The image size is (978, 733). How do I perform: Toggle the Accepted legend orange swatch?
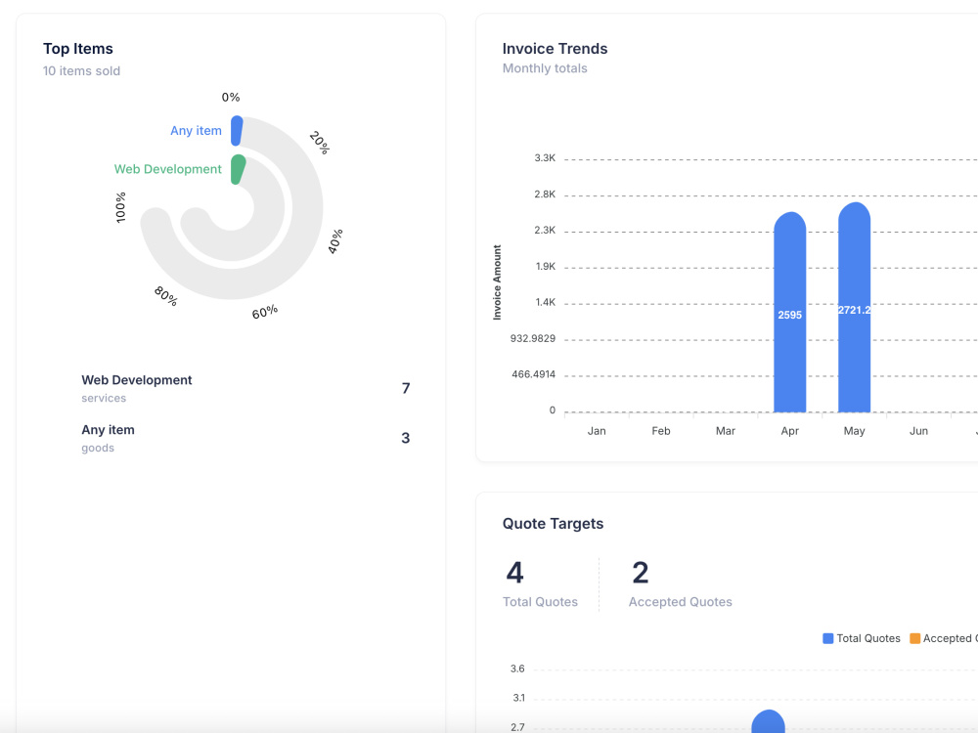click(x=915, y=638)
